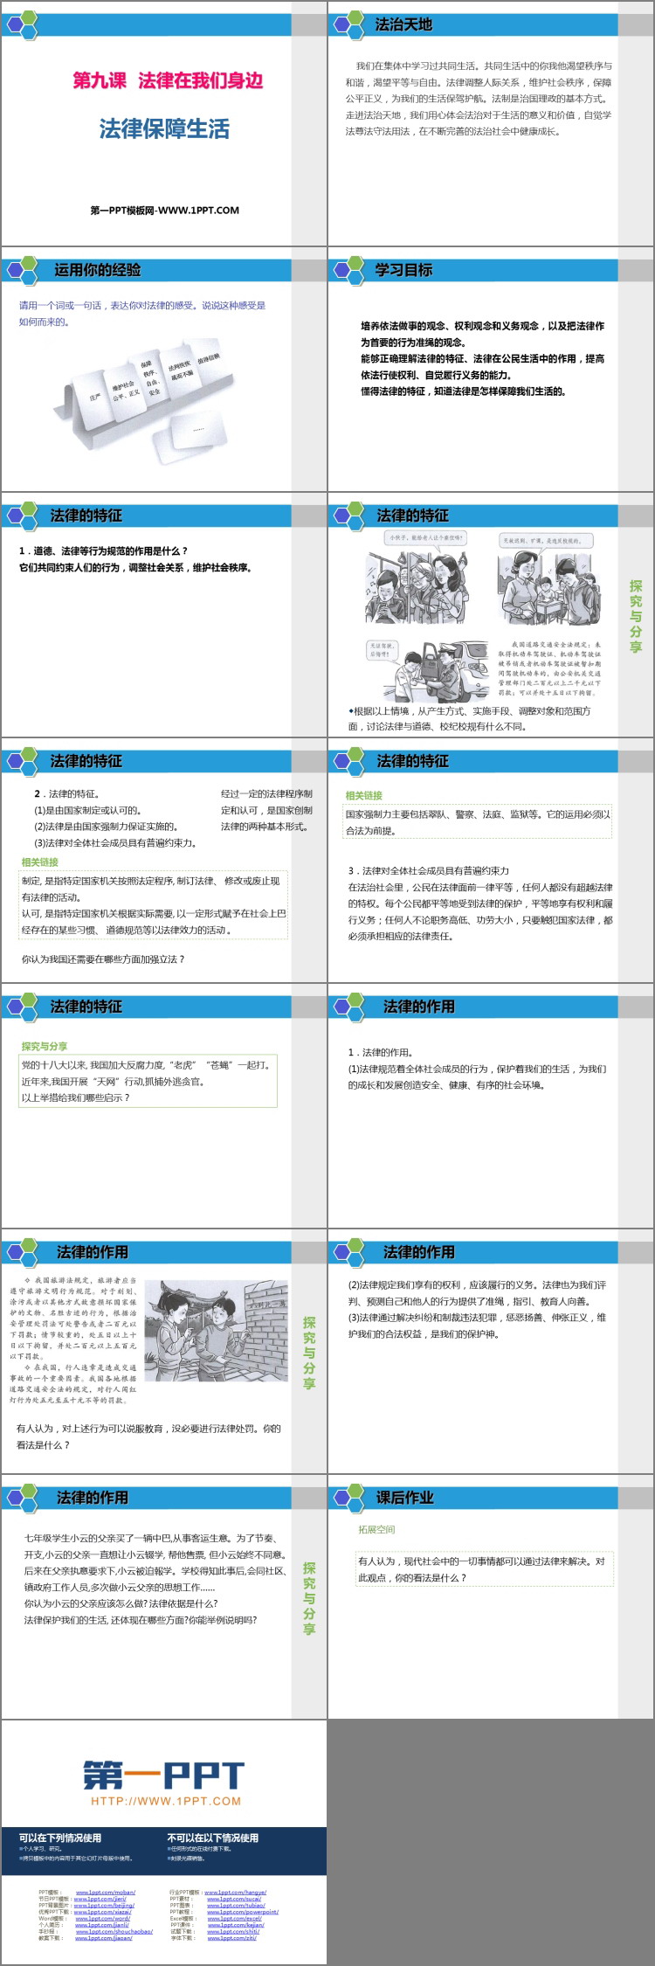This screenshot has width=655, height=1966.
Task: Click the HTTP://WWW.1PPT.COM address text
Action: (165, 1801)
